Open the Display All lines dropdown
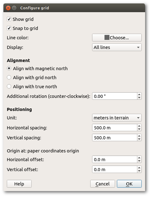The image size is (151, 197). [x=117, y=47]
